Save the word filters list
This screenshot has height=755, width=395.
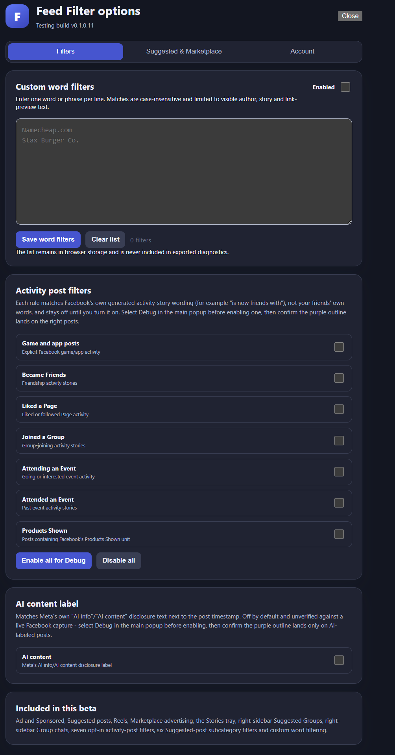point(48,240)
